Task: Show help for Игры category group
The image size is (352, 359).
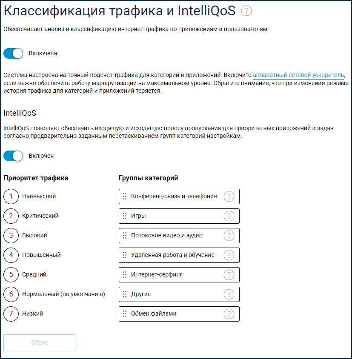Action: 229,216
